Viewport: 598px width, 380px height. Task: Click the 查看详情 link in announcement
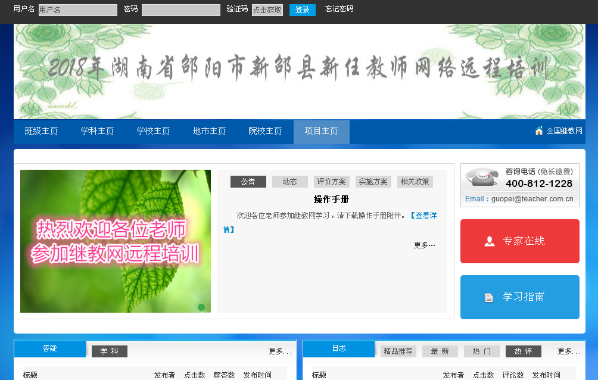425,216
